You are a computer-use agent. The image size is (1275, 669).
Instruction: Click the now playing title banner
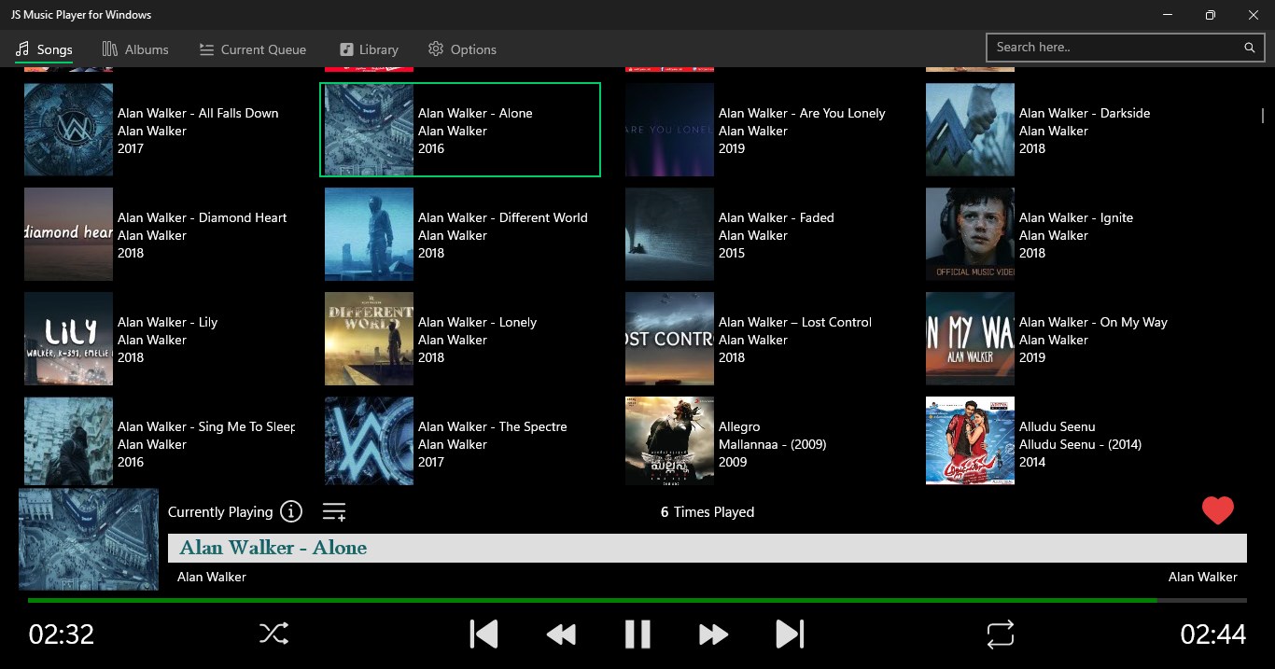(708, 548)
